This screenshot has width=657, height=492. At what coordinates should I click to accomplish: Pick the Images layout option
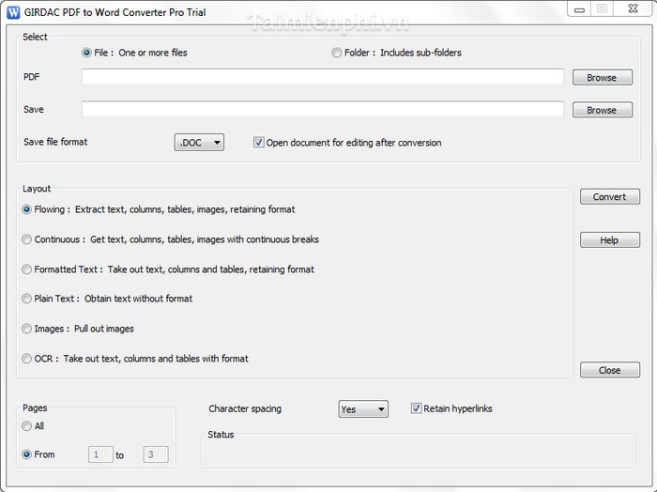pos(27,329)
